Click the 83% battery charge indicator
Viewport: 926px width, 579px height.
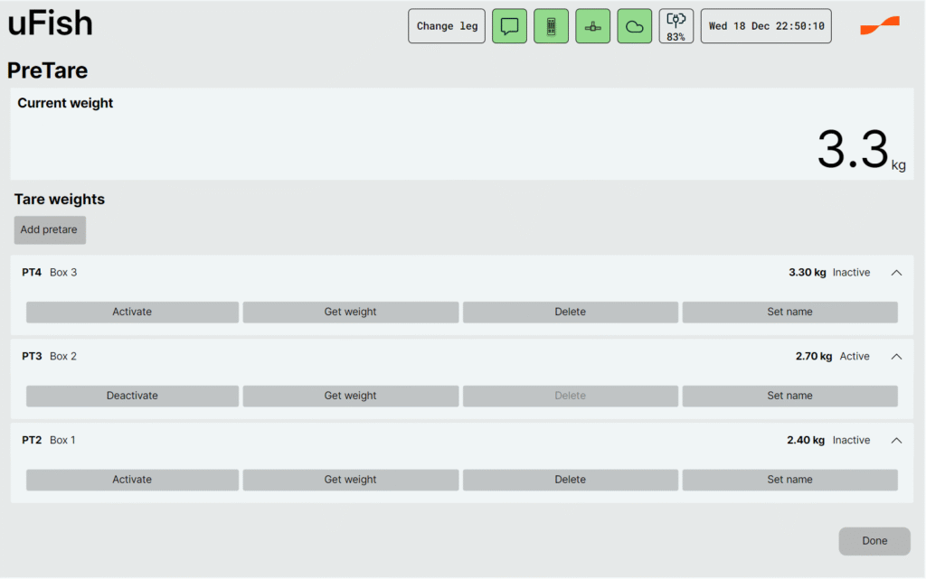[x=676, y=26]
